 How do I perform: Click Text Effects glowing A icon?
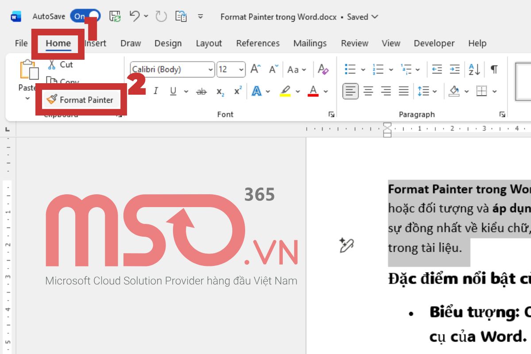point(256,91)
